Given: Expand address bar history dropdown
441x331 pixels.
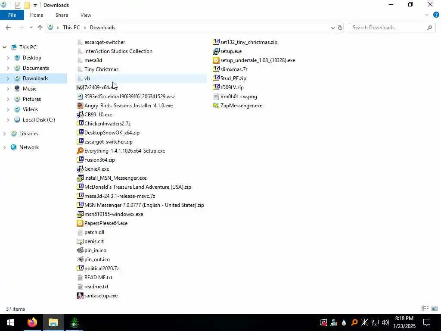Looking at the screenshot, I should click(333, 28).
